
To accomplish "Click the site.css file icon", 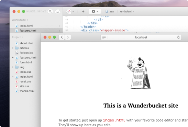I will 17,86.
